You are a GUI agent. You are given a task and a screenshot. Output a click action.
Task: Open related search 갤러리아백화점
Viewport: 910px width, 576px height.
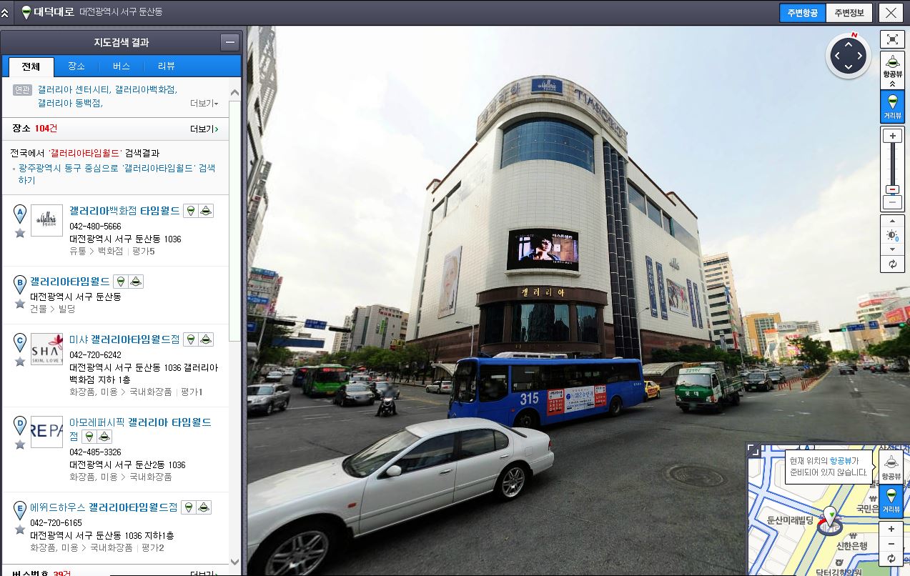coord(145,89)
